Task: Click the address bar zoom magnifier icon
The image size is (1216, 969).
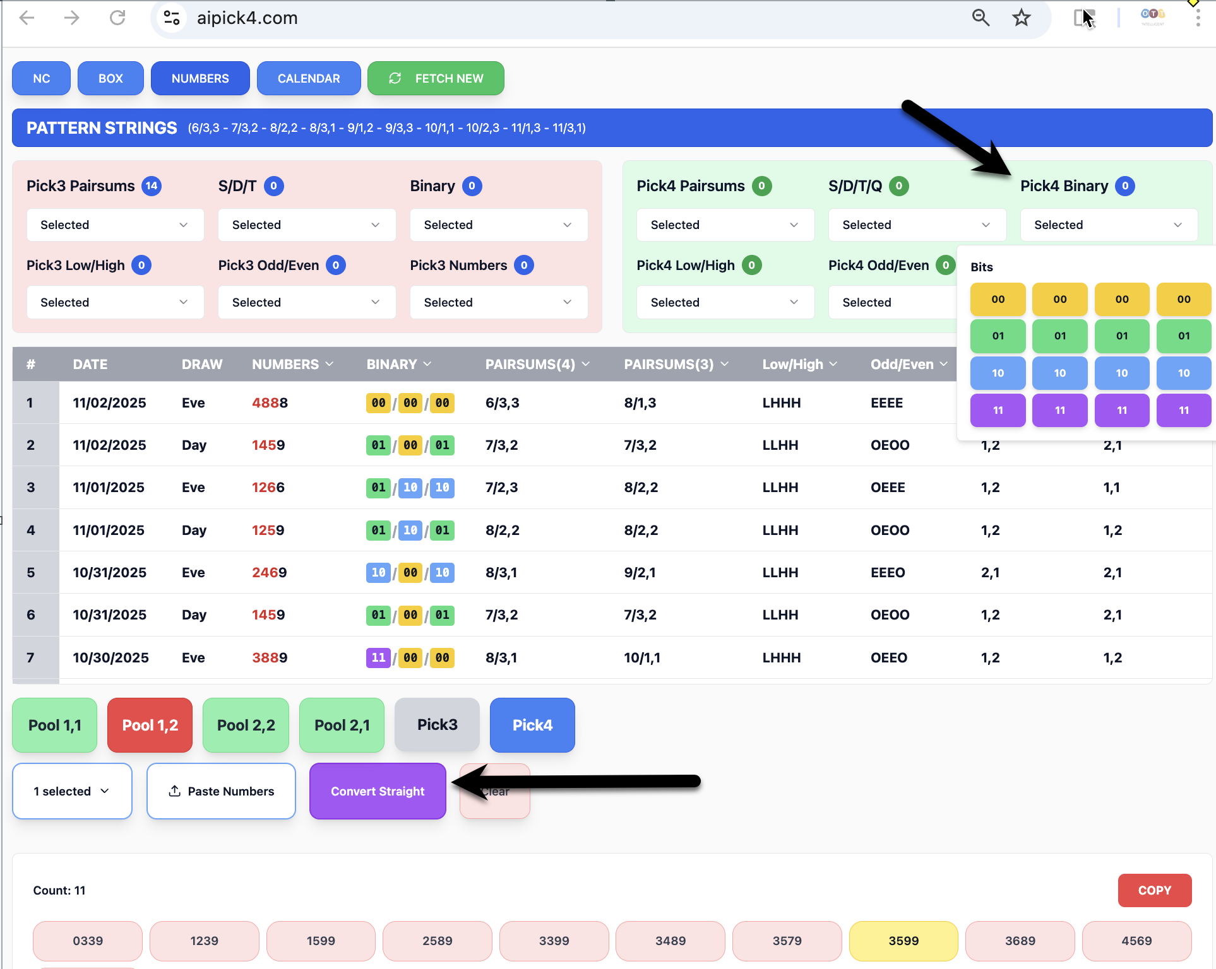Action: 980,18
